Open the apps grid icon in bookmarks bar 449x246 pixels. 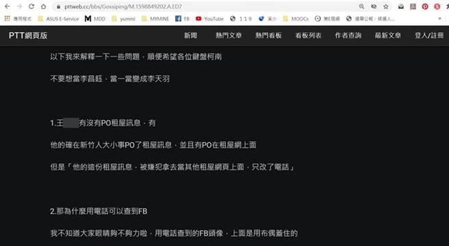(7, 18)
